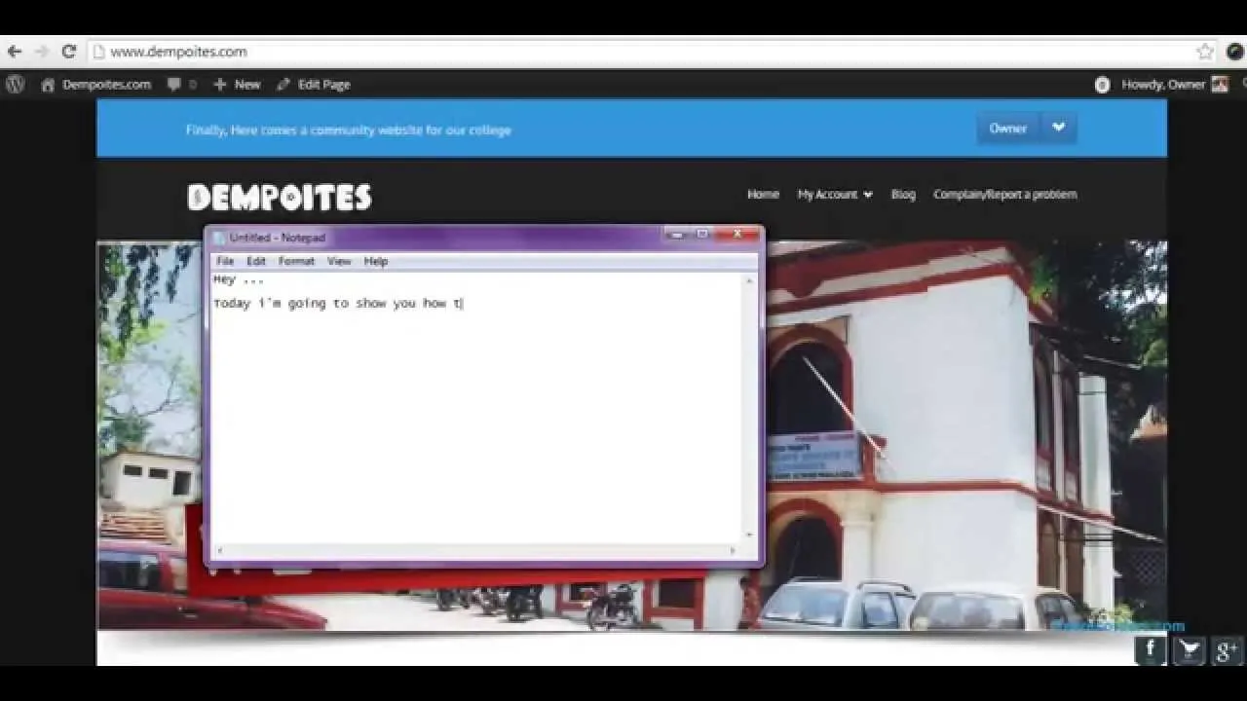Click the Notepad title bar icon
The height and width of the screenshot is (701, 1247).
219,238
